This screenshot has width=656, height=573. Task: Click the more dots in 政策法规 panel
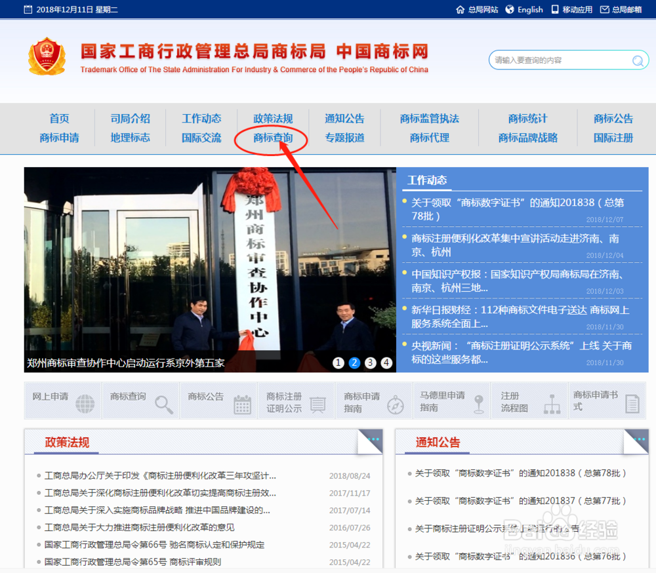pos(373,439)
